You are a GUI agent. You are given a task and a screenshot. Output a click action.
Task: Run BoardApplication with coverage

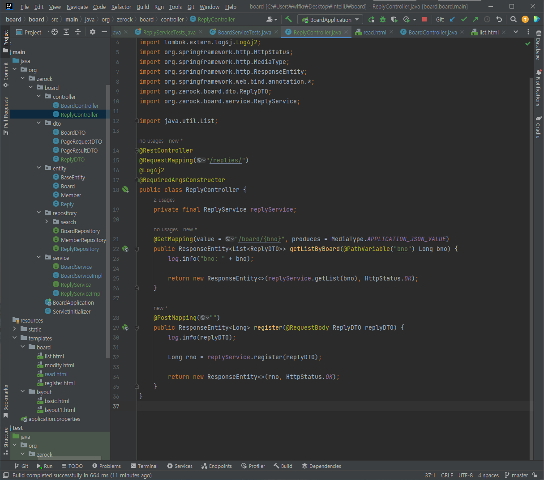point(394,19)
